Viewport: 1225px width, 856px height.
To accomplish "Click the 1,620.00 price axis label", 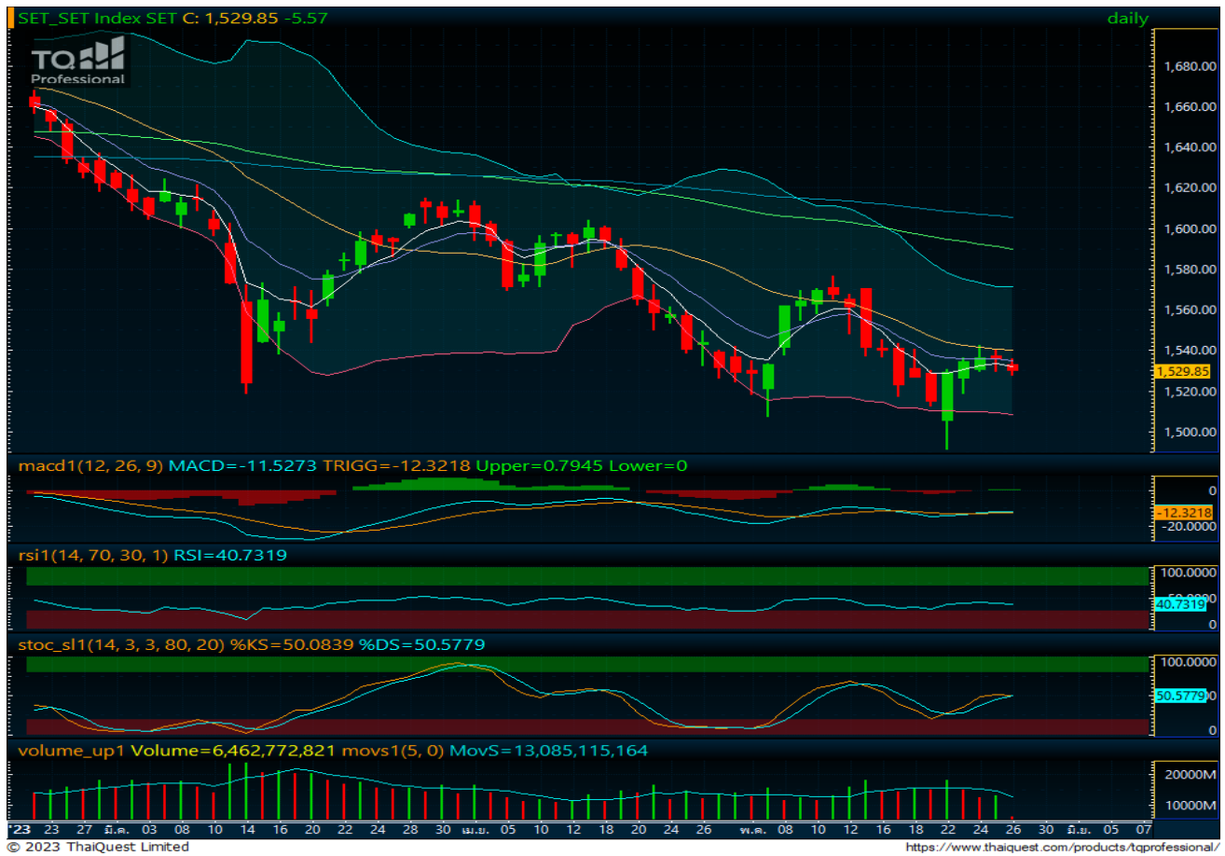I will point(1188,188).
